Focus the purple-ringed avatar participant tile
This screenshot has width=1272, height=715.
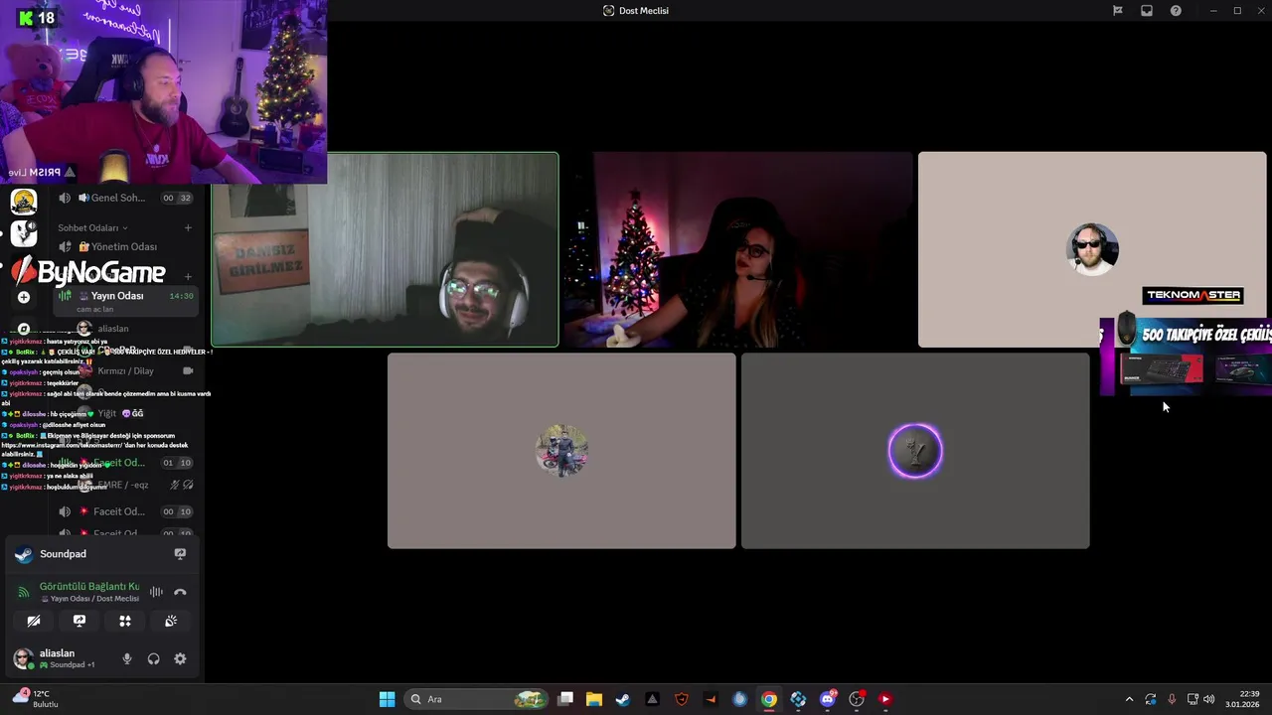pos(915,451)
